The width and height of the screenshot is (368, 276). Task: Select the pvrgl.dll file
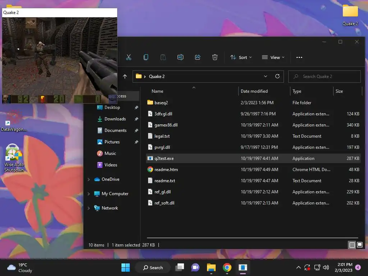[x=253, y=147]
